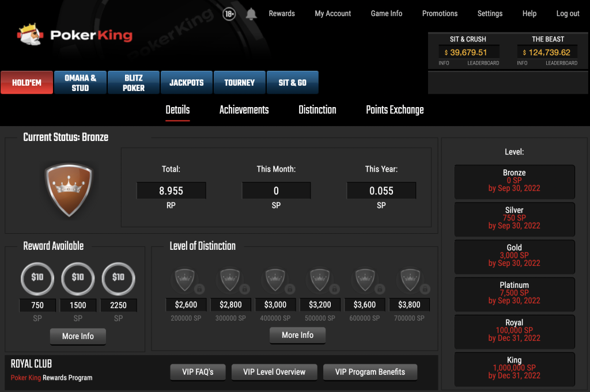Click the $3,000 distinction amount

(x=275, y=305)
